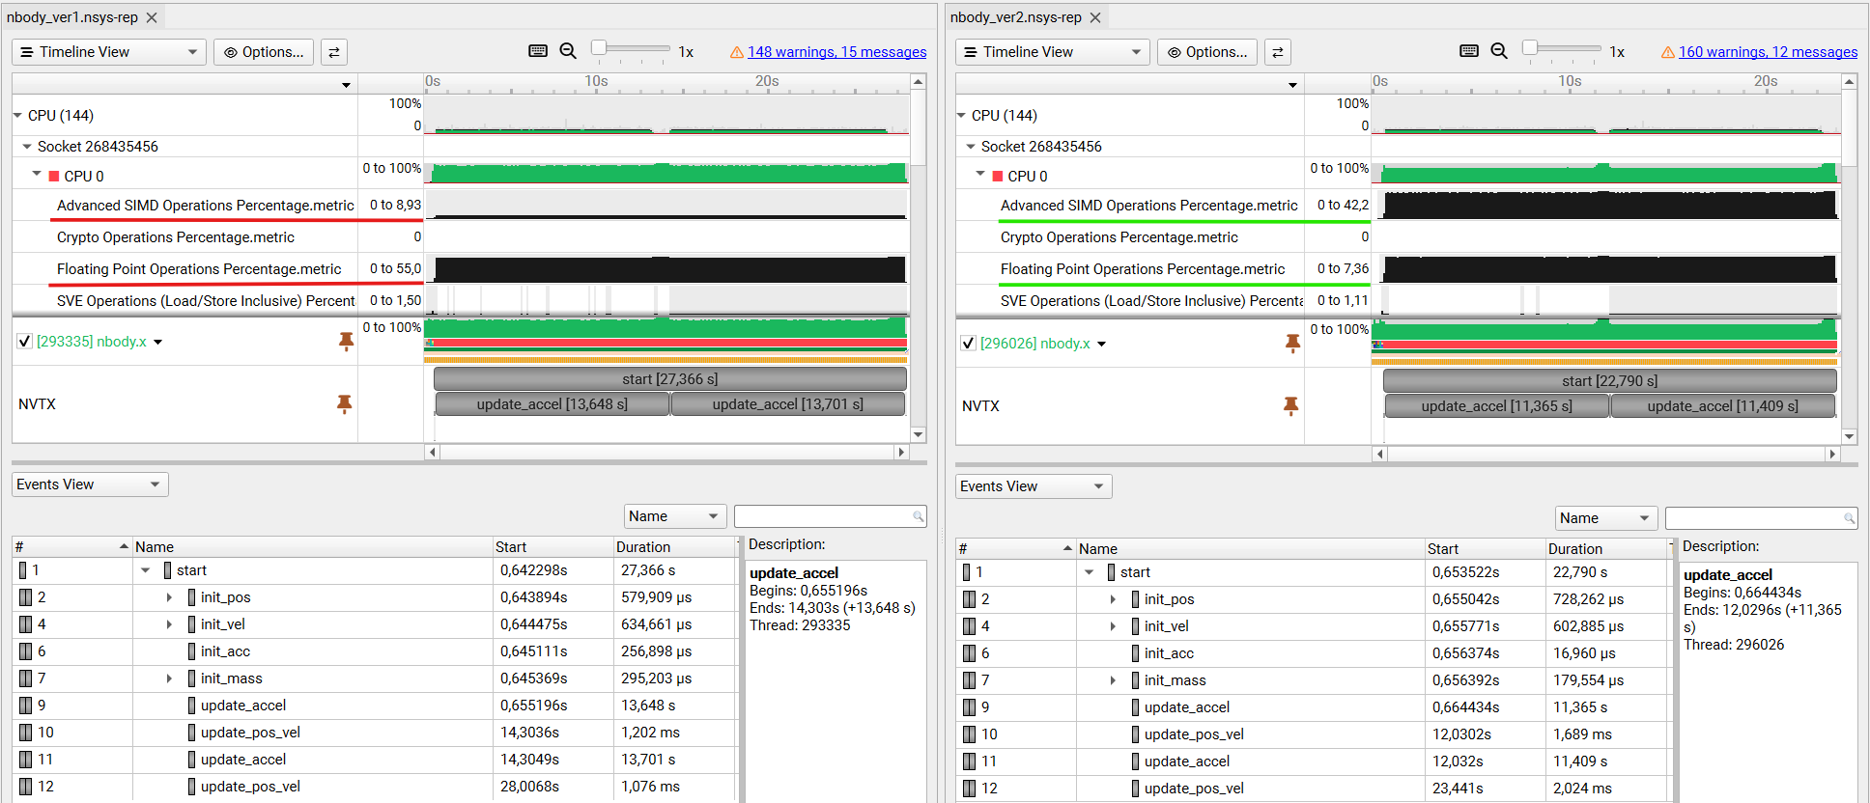
Task: Sort by Duration column in nbody_ver1
Action: coord(674,547)
